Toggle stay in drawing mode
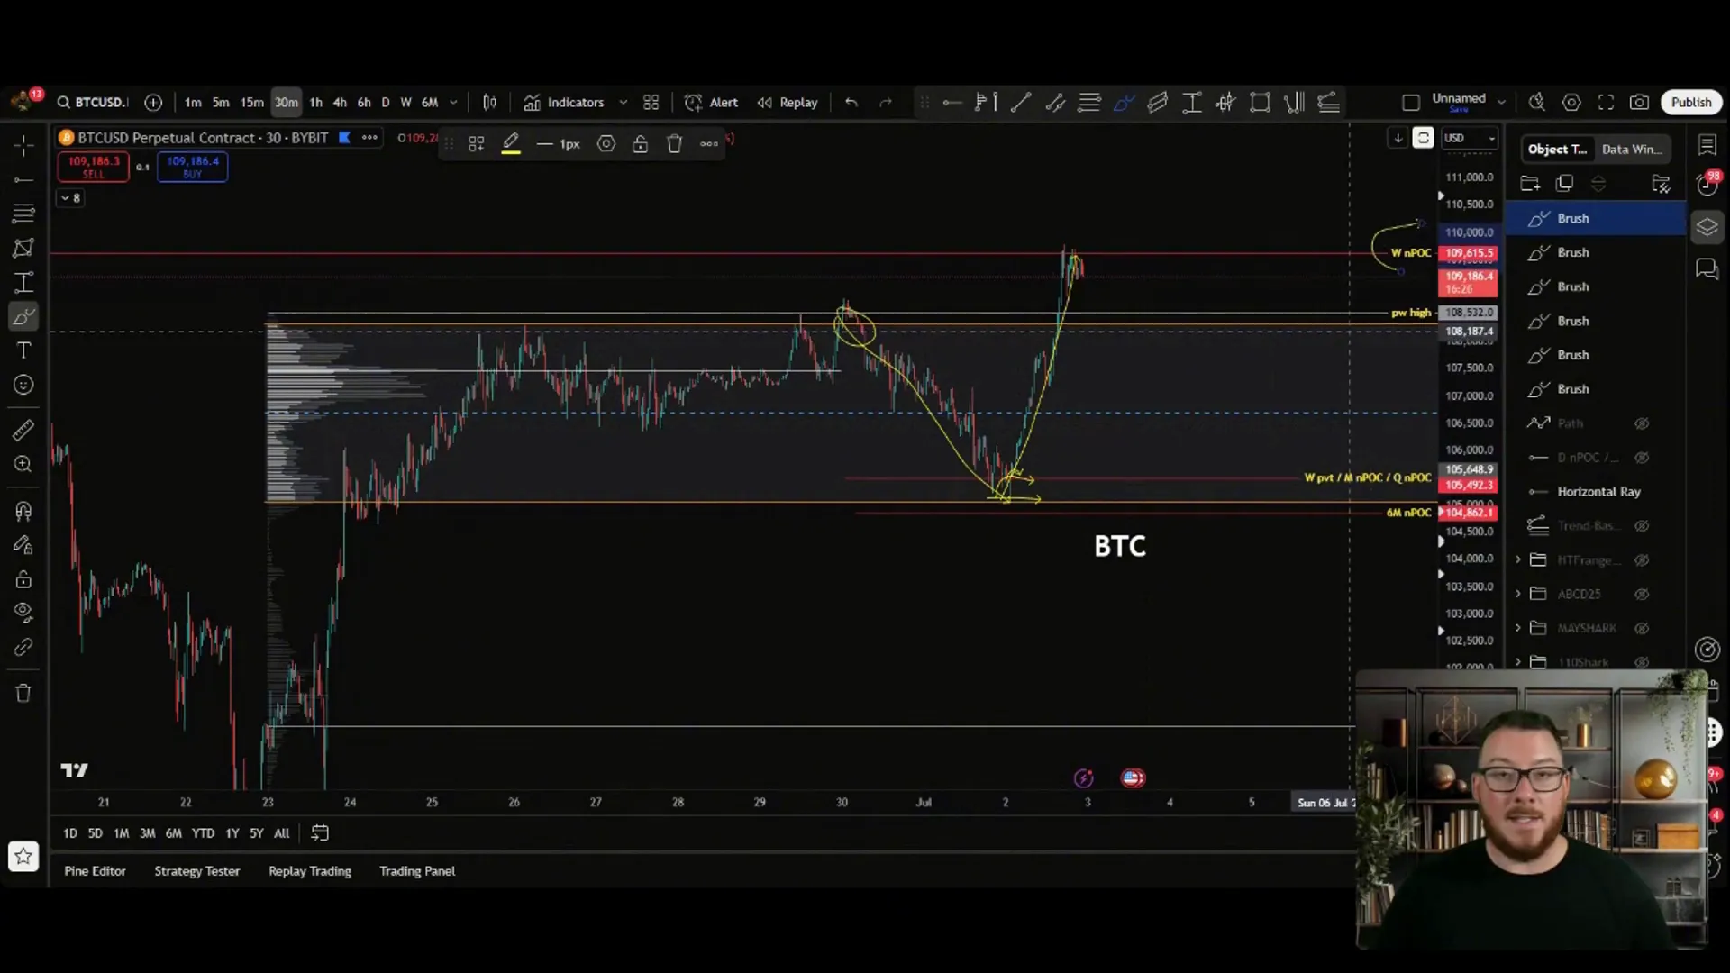The width and height of the screenshot is (1730, 973). click(23, 545)
